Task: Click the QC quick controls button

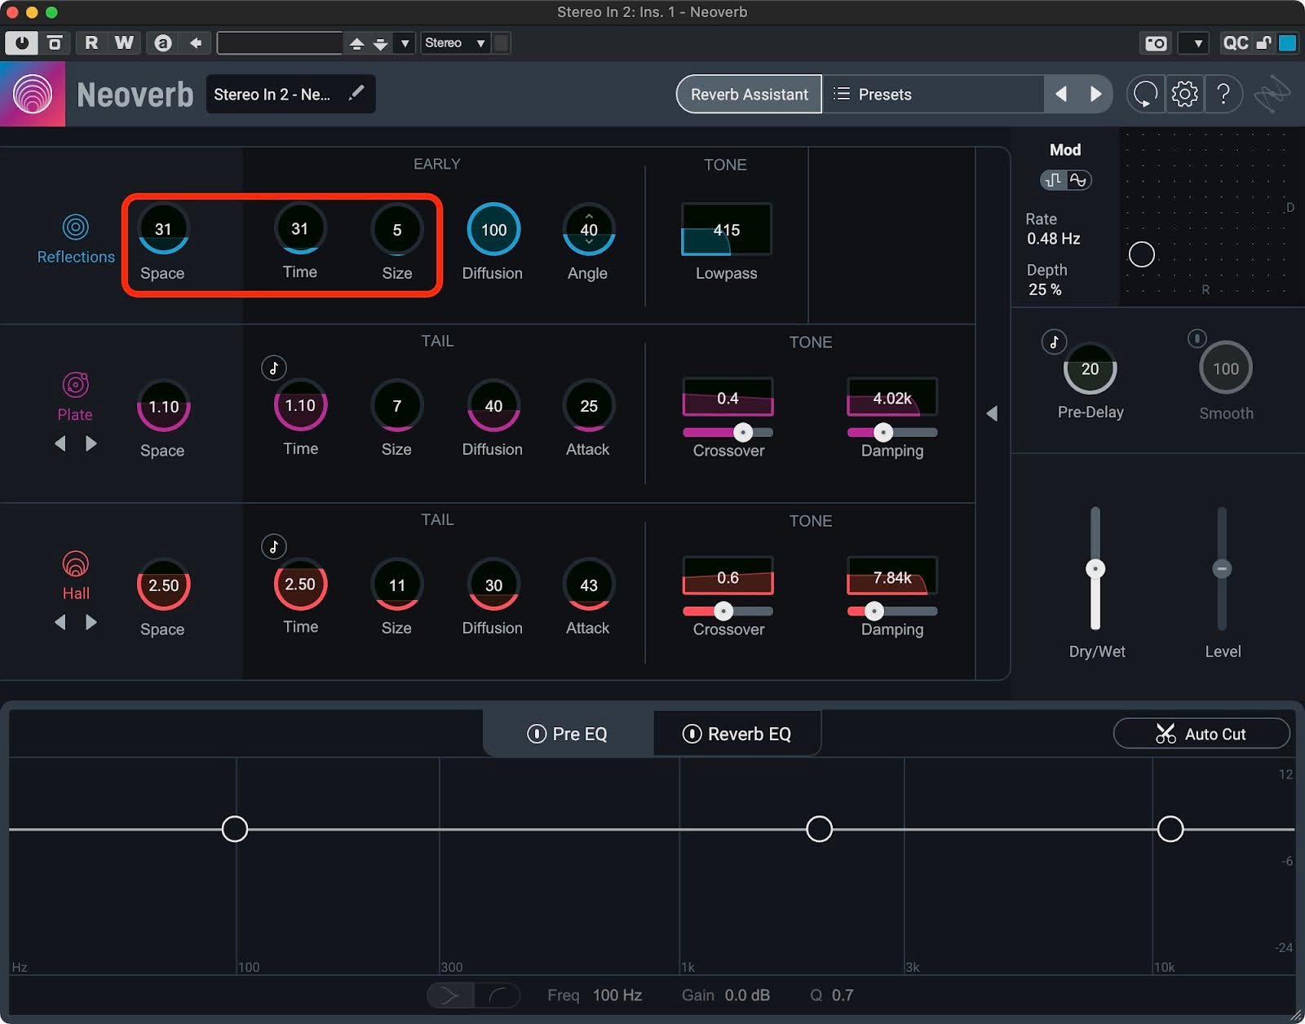Action: point(1235,43)
